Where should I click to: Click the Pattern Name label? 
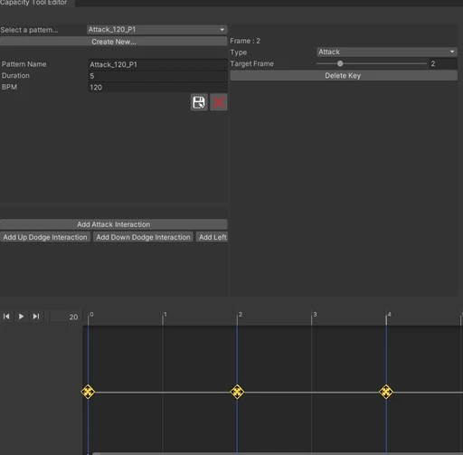[24, 64]
